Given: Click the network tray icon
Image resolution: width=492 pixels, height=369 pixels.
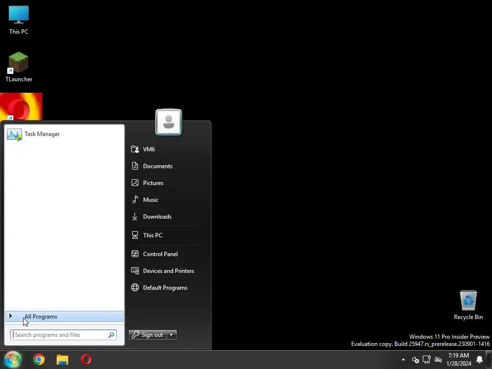Looking at the screenshot, I should coord(427,359).
